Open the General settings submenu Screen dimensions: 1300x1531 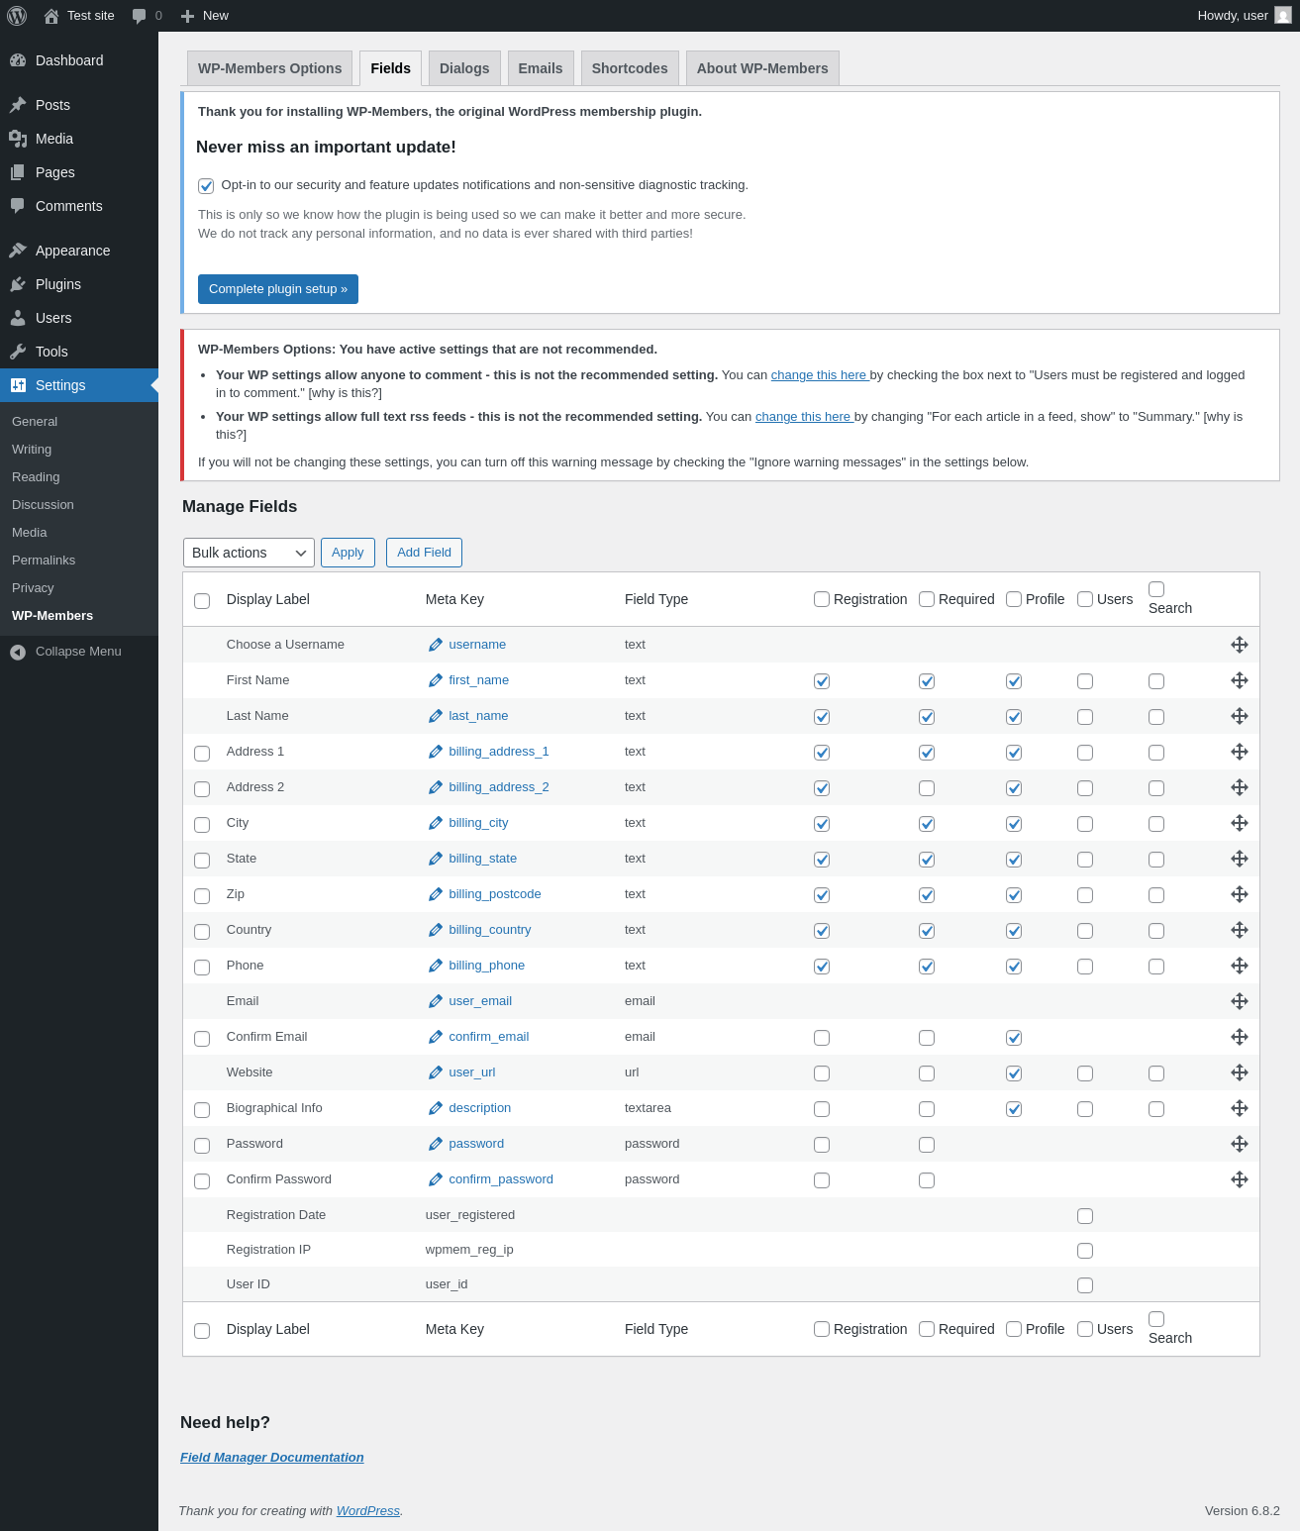point(35,422)
